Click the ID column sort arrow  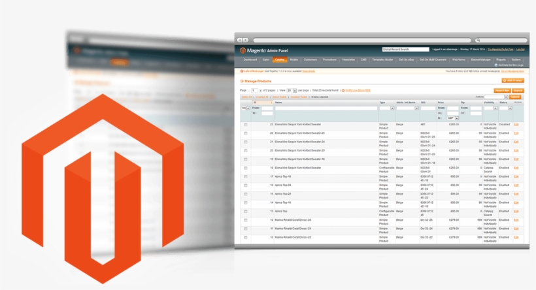pos(271,103)
